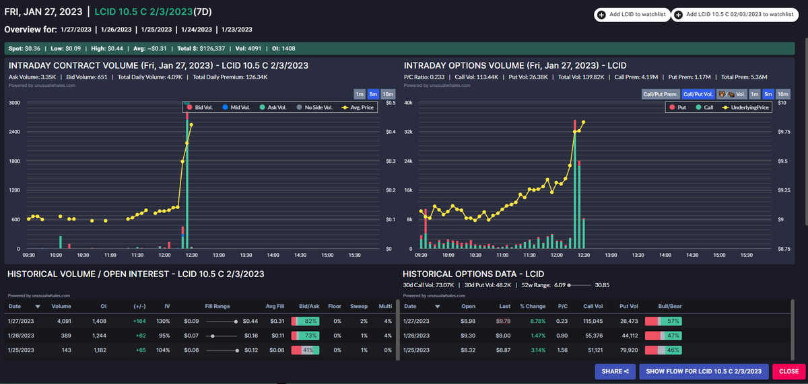Sort options data by Put Vol column

coord(628,305)
